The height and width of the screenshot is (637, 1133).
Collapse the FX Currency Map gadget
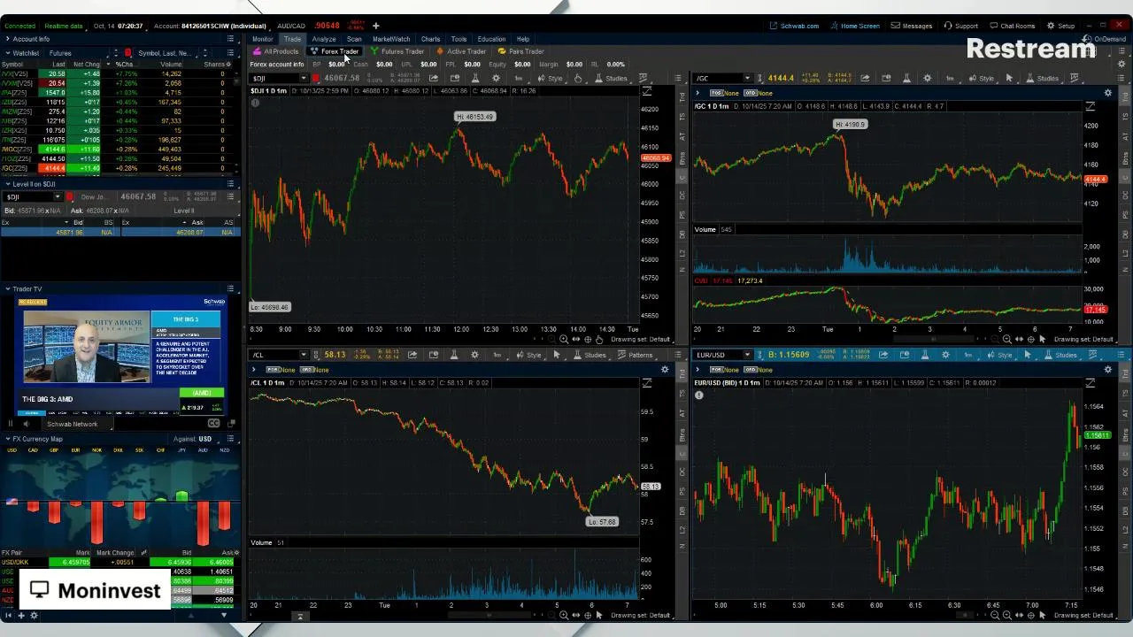click(8, 439)
